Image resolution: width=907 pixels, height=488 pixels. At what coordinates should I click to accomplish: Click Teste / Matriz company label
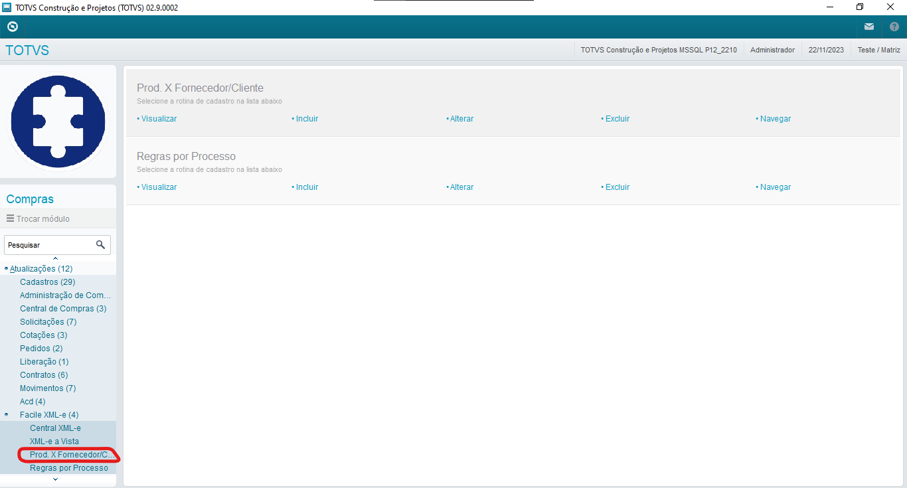(878, 50)
